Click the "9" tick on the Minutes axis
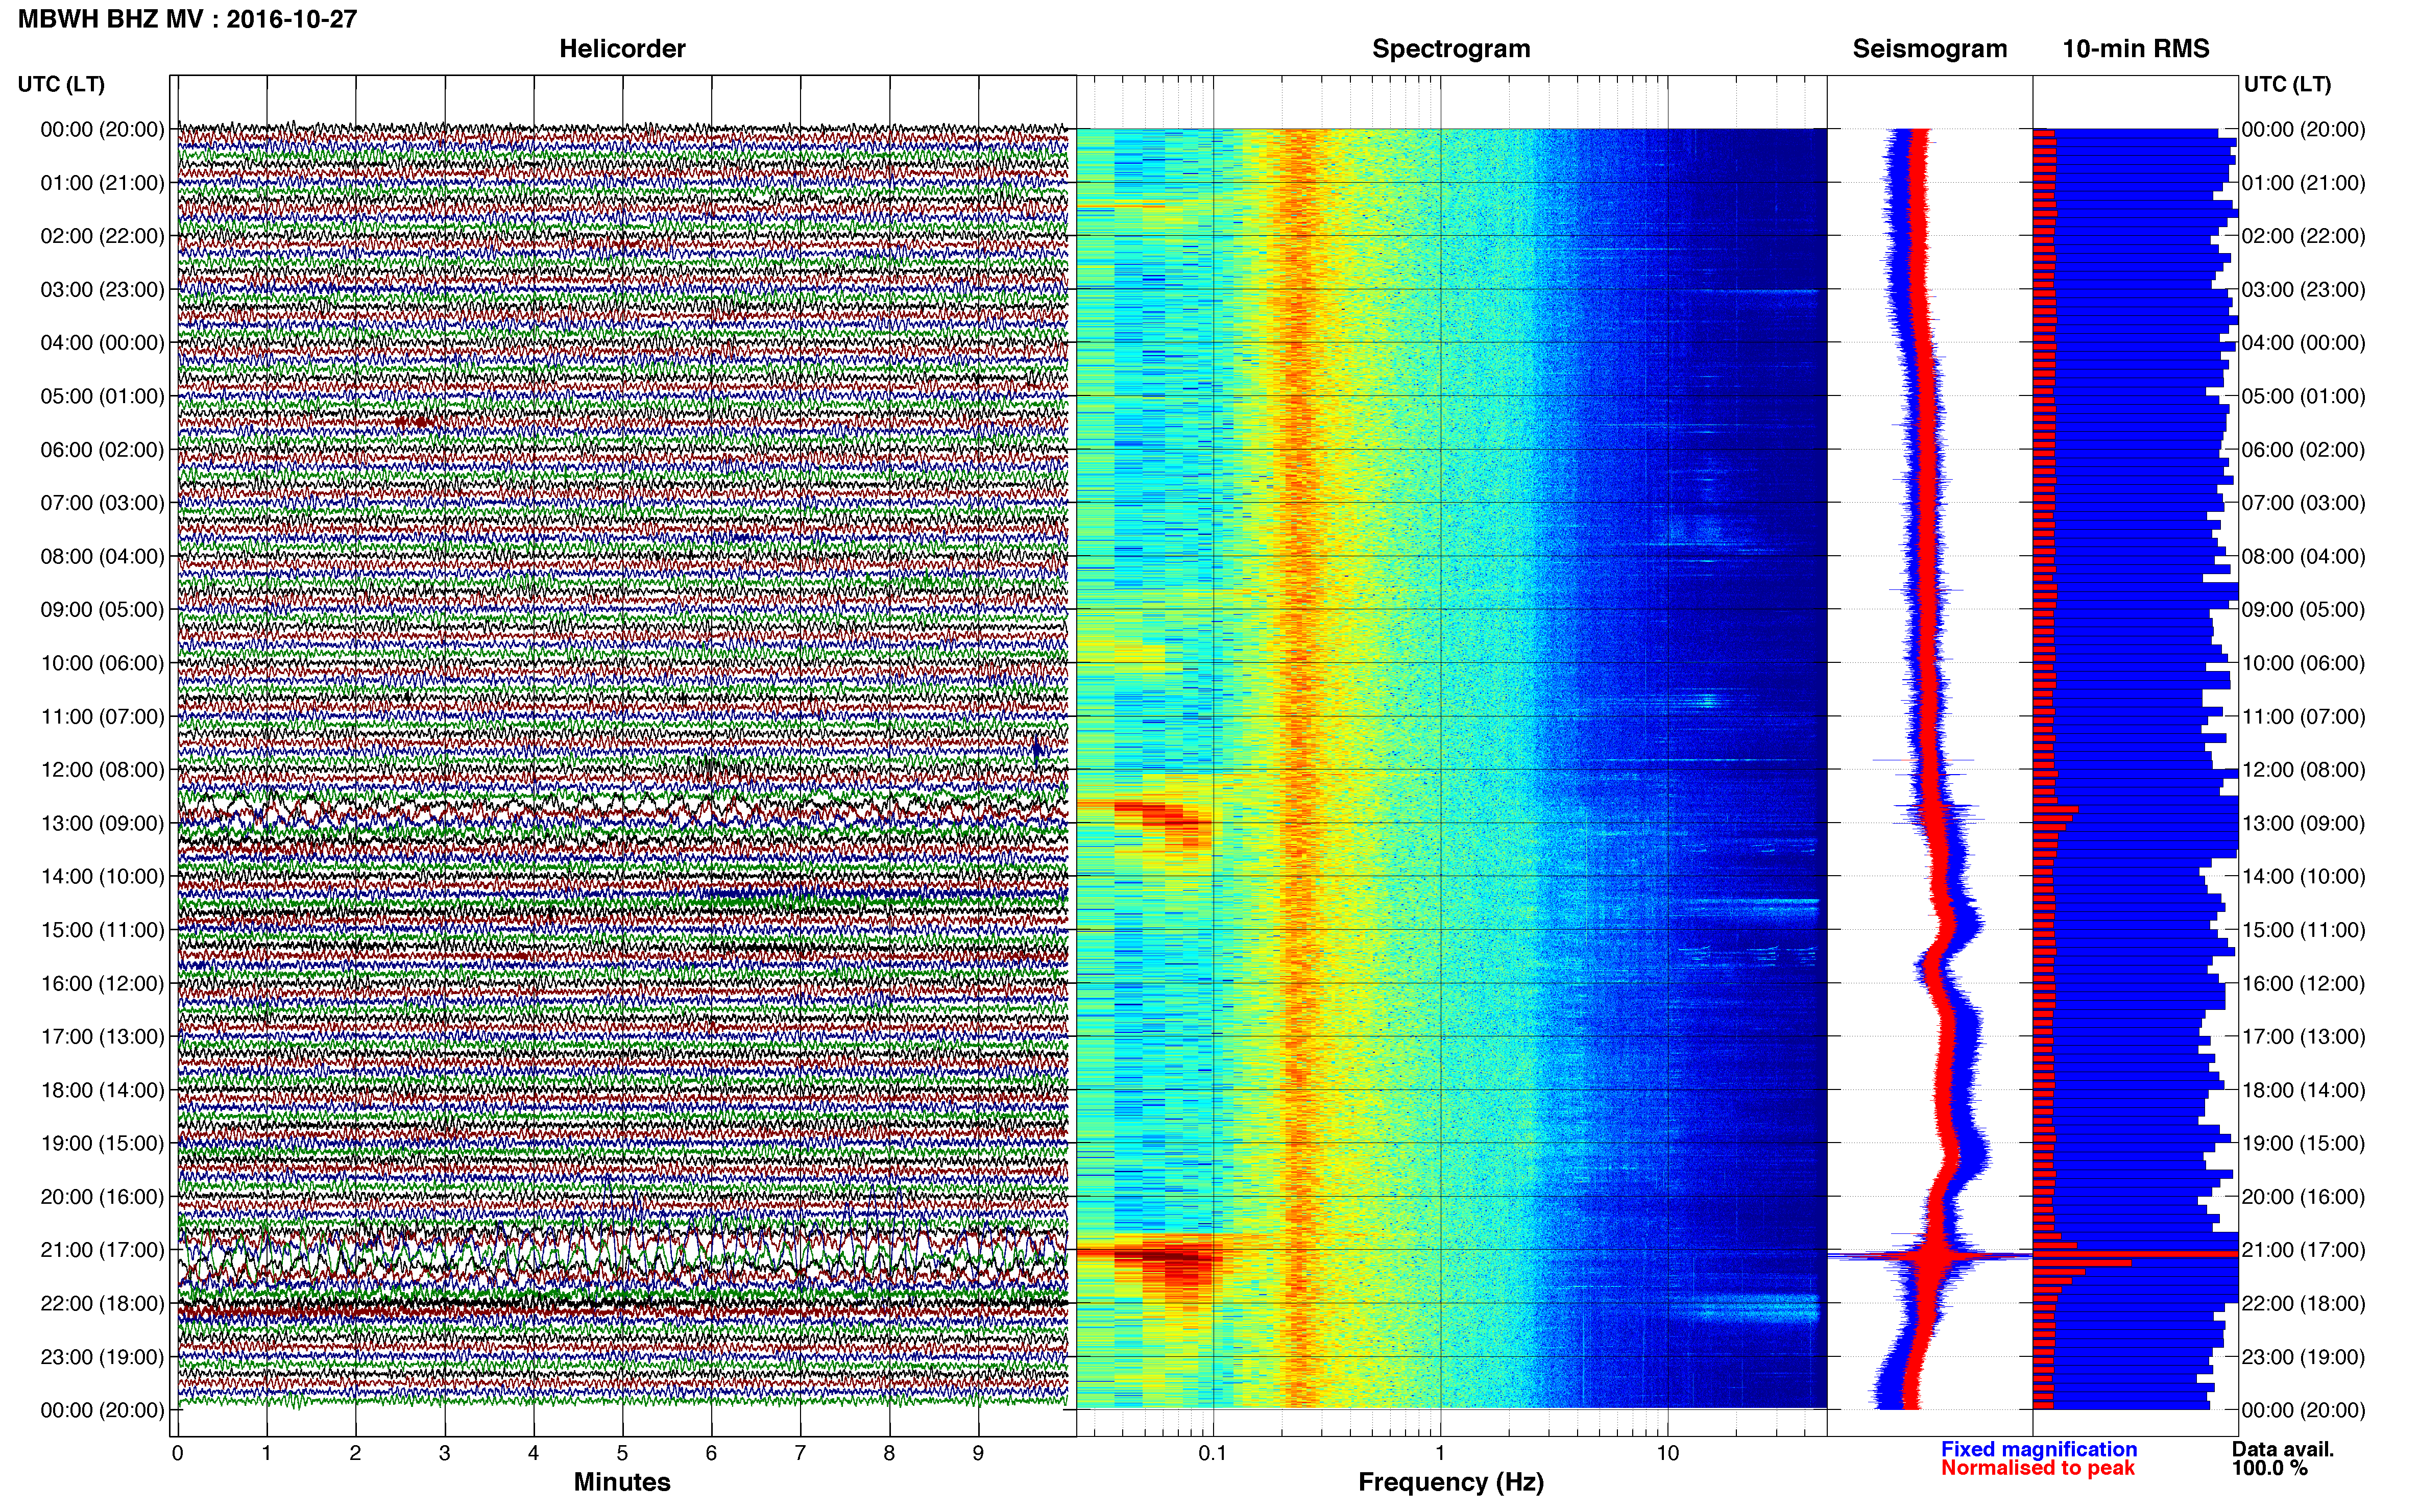Viewport: 2420px width, 1512px height. pos(978,1453)
